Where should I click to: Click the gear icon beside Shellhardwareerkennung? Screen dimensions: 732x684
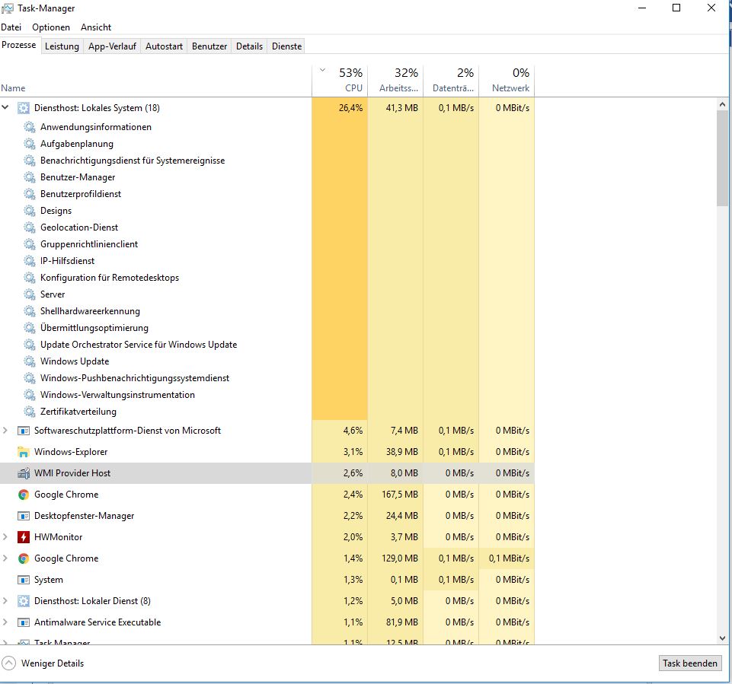click(30, 311)
